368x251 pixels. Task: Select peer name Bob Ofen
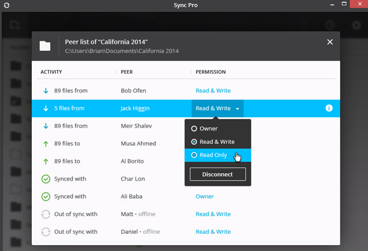(x=133, y=91)
